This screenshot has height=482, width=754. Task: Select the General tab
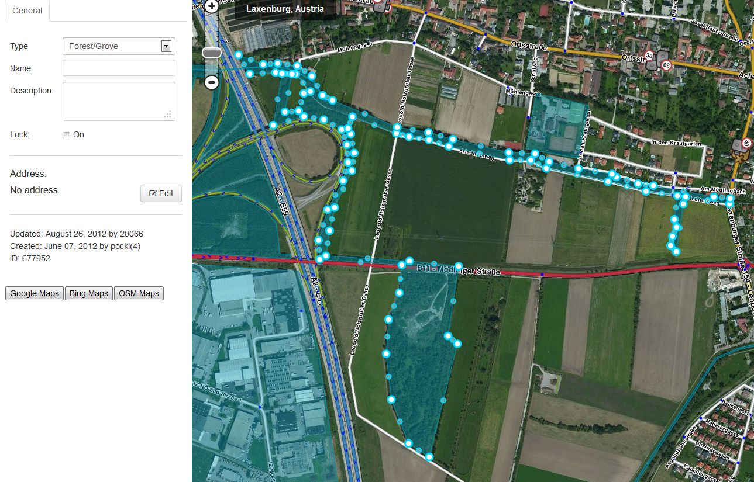coord(27,11)
